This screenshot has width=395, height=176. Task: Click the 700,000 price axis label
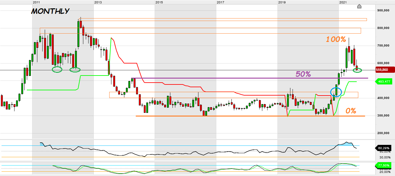384,46
